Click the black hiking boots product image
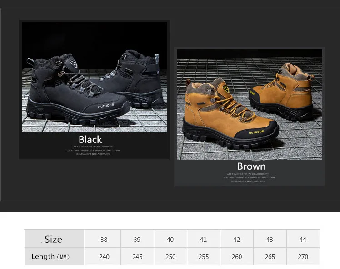Screen dimensions: 340x269 (x=95, y=77)
